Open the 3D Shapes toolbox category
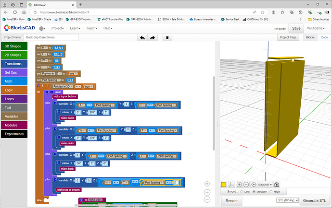Screen dimensions: 332x208 [14, 46]
